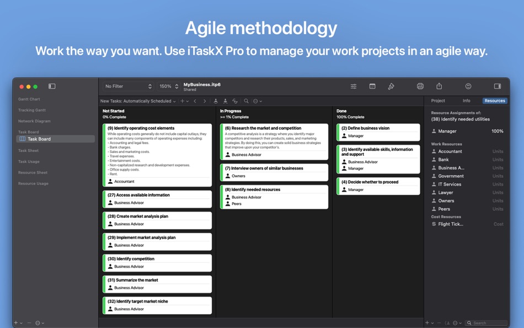
Task: Print the project with the printer icon
Action: [x=420, y=86]
